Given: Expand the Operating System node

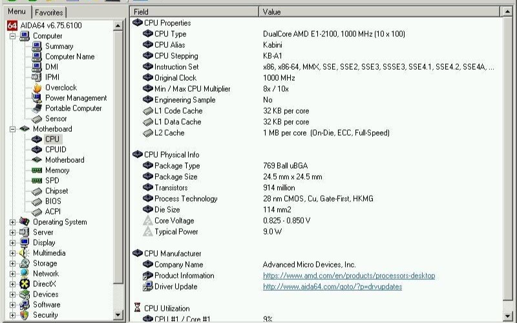Looking at the screenshot, I should [12, 222].
